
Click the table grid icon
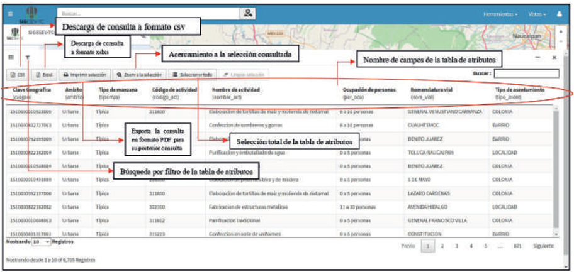11,57
